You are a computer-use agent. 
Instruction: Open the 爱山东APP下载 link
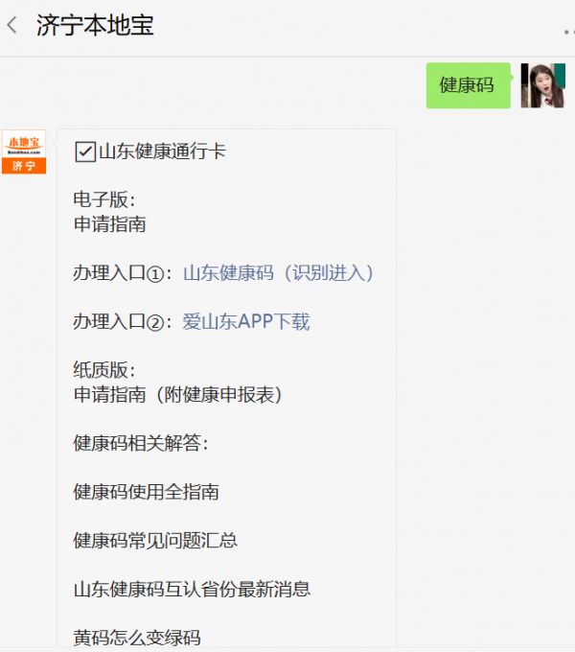click(246, 322)
